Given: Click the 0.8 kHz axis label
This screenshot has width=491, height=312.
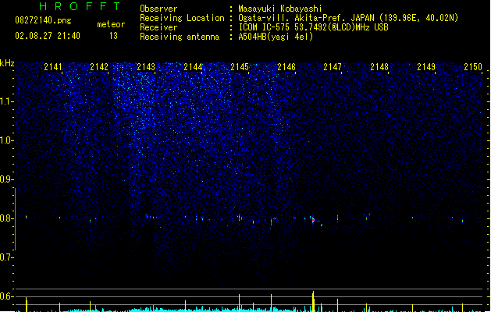Looking at the screenshot, I should tap(6, 218).
